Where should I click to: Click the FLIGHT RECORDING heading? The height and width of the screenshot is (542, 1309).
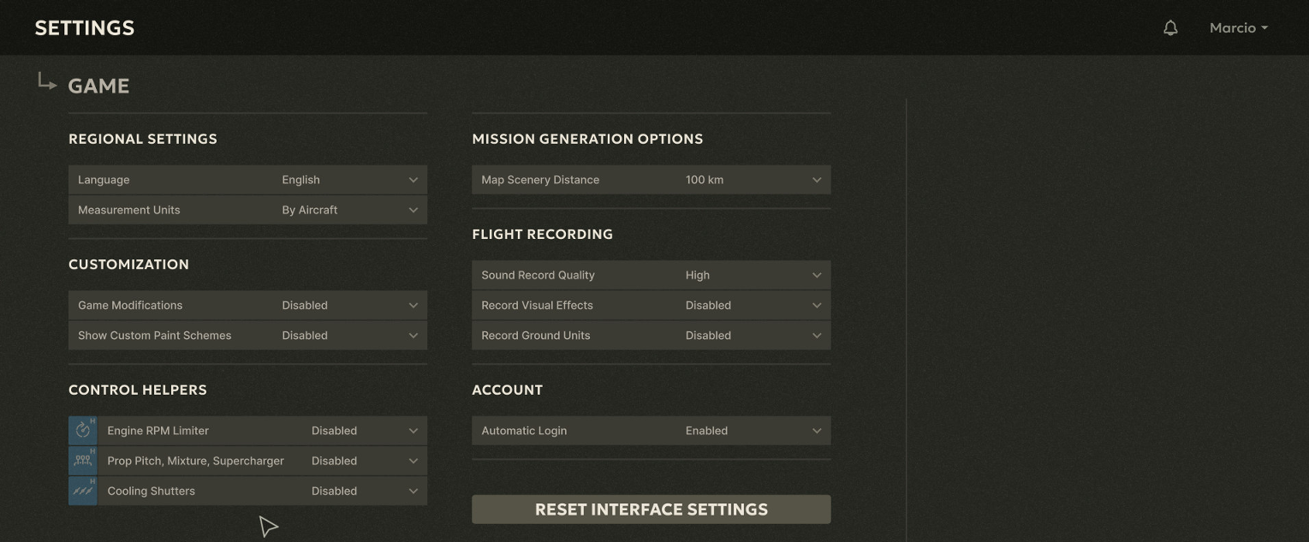pos(543,234)
